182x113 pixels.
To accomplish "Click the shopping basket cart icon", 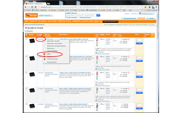I will pyautogui.click(x=122, y=18).
